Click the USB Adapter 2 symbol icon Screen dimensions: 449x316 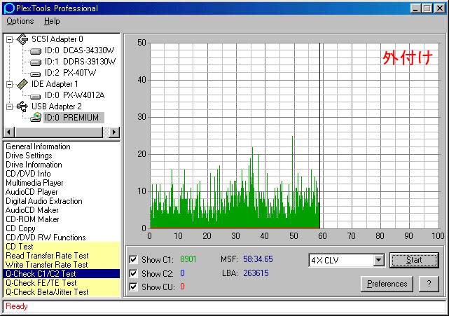tap(22, 107)
